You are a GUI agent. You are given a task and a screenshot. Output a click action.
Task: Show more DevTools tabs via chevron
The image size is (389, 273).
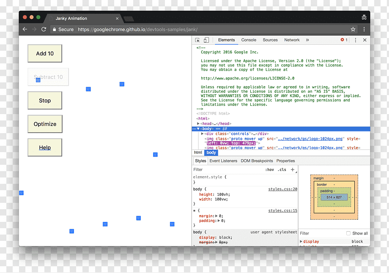[x=307, y=40]
